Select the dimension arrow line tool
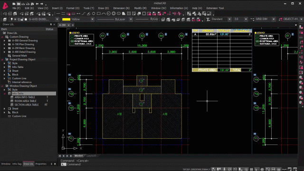This screenshot has height=171, width=304. [x=78, y=14]
